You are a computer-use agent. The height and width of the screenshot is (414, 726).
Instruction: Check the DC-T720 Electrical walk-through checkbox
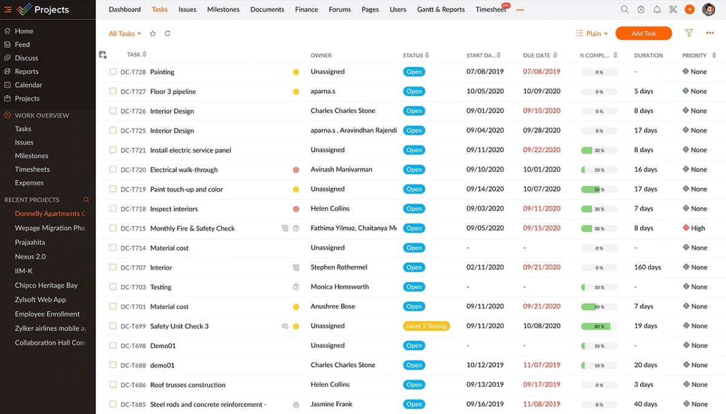113,169
